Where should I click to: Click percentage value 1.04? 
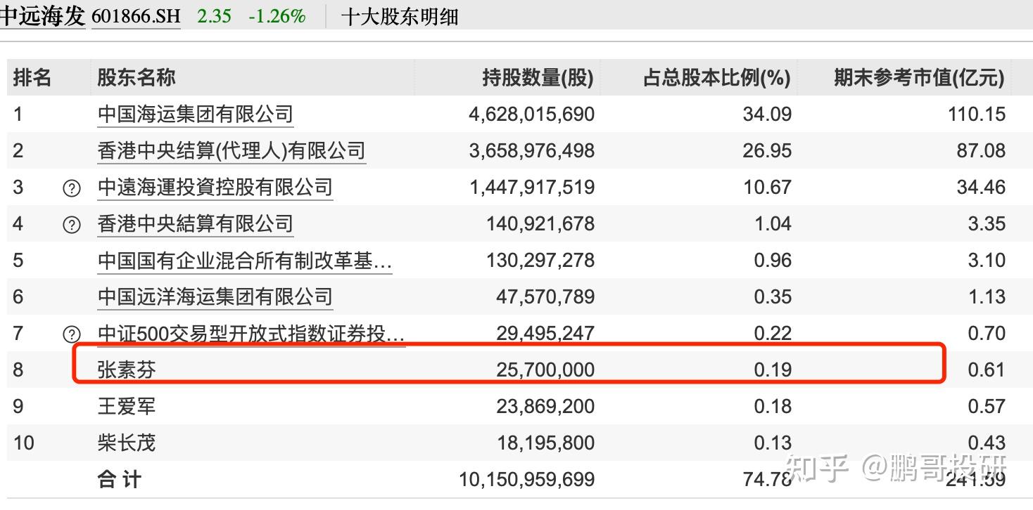[773, 224]
